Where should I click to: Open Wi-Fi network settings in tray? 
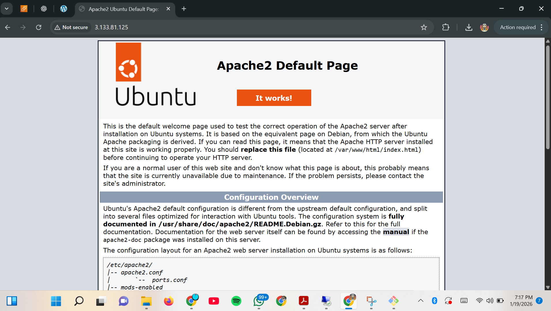point(479,301)
